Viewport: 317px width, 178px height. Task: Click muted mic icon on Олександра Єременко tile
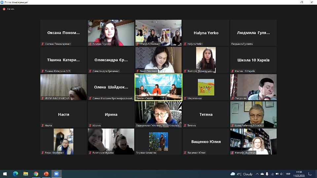(x=90, y=71)
